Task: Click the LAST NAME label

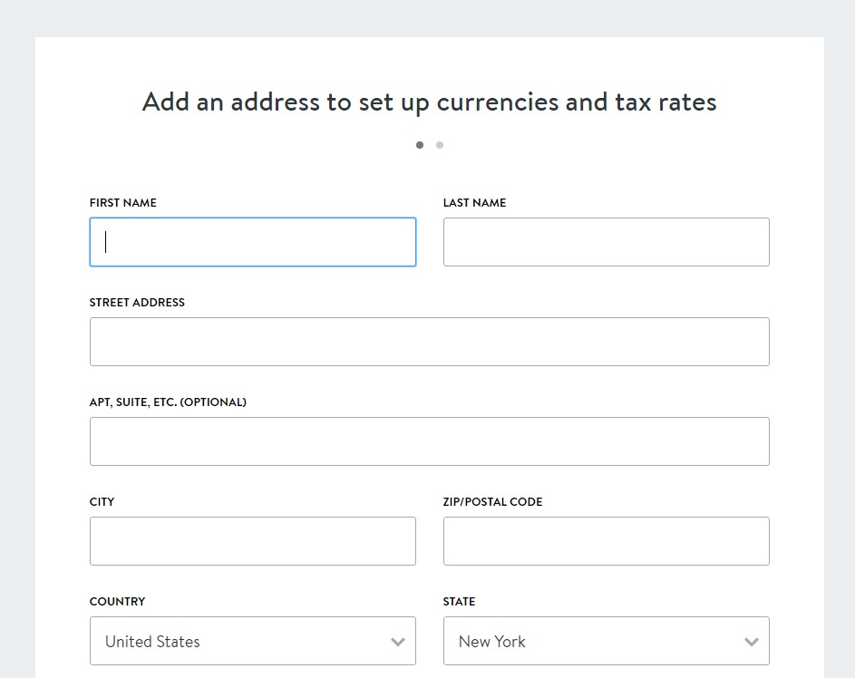Action: click(x=474, y=203)
